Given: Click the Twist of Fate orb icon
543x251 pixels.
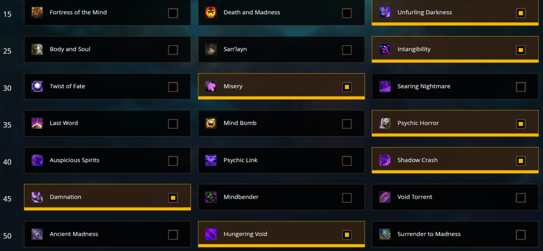Looking at the screenshot, I should 37,86.
